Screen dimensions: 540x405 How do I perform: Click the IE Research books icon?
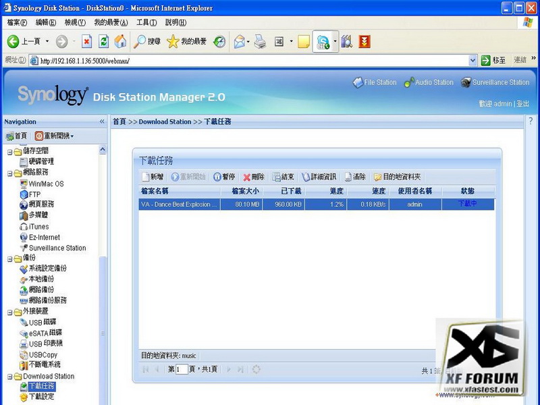click(x=347, y=42)
